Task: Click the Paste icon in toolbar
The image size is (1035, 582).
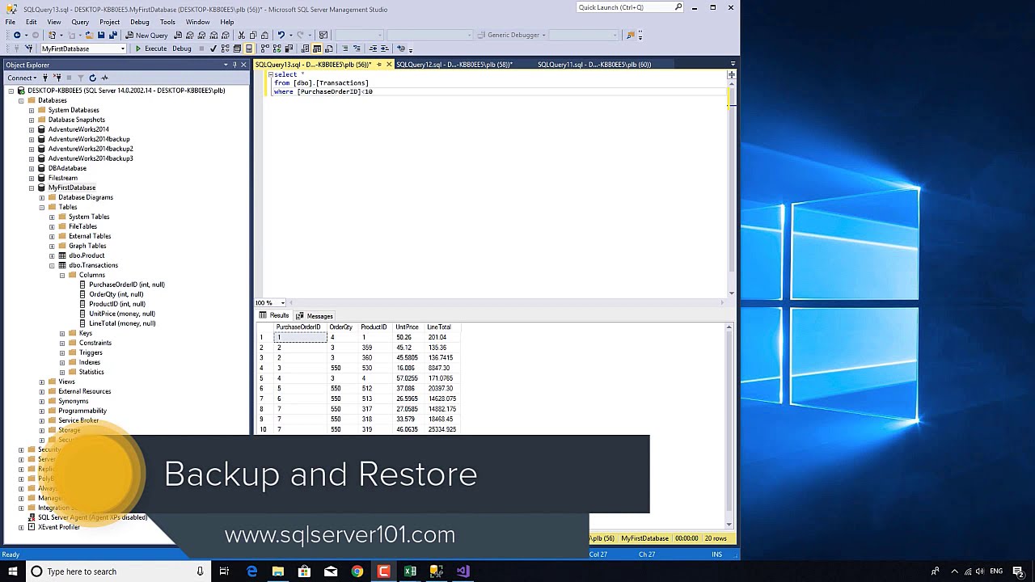Action: 264,35
